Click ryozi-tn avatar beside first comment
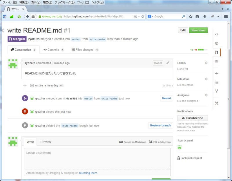 pos(13,64)
